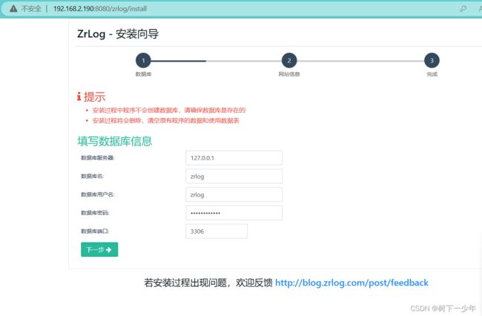
Task: Click the second red warning about 删除 data
Action: pyautogui.click(x=165, y=120)
